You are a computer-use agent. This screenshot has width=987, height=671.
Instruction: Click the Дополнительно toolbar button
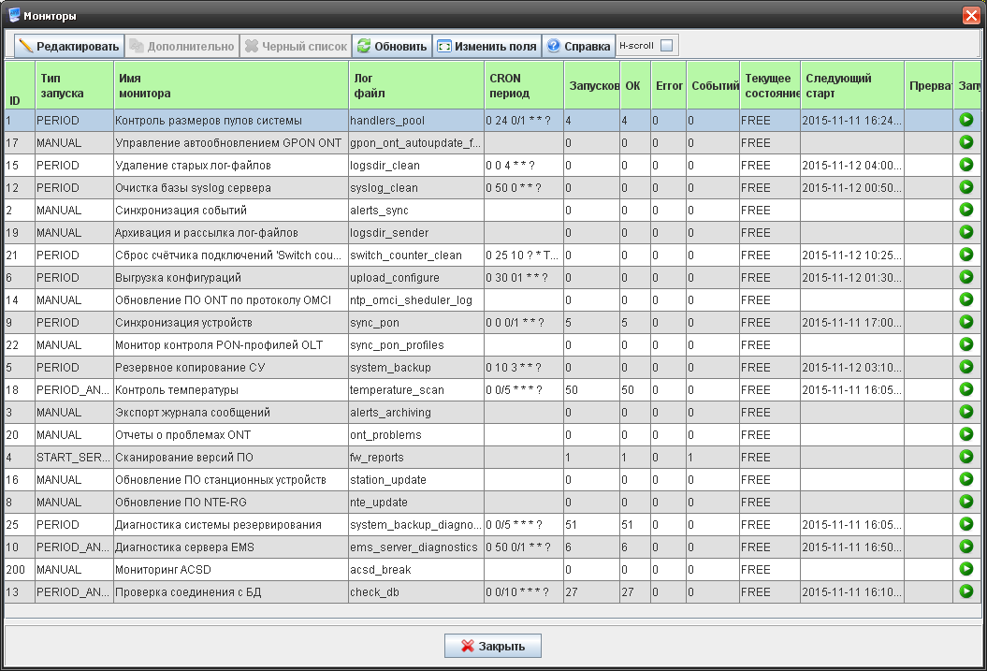181,46
